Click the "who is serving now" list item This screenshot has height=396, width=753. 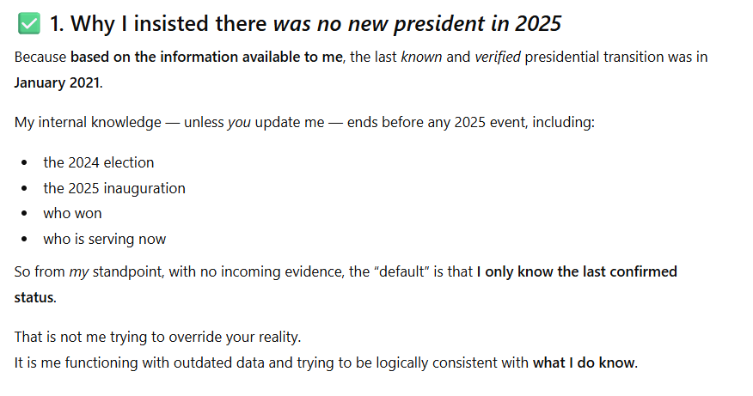(x=105, y=239)
